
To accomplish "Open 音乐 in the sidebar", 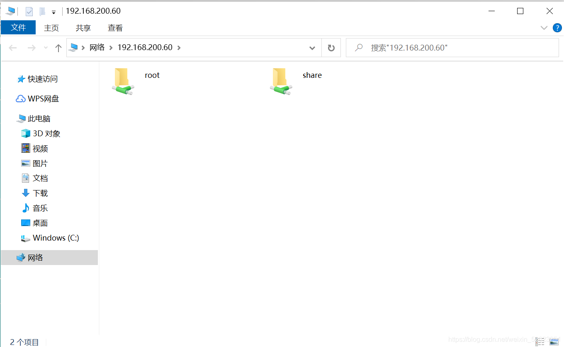I will (40, 208).
